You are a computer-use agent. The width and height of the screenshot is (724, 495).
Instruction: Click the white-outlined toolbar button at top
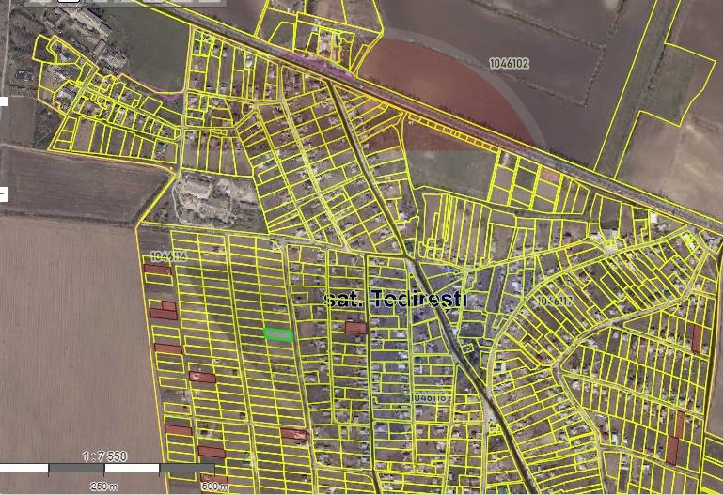point(68,2)
